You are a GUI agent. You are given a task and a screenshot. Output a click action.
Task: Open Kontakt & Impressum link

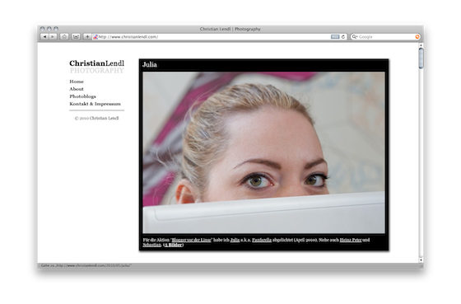pyautogui.click(x=95, y=104)
